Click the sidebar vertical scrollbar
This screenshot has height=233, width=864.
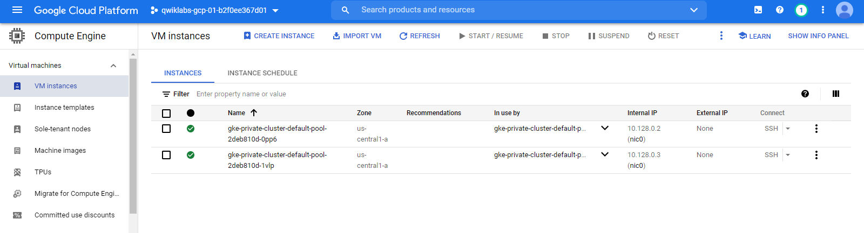coord(133,136)
